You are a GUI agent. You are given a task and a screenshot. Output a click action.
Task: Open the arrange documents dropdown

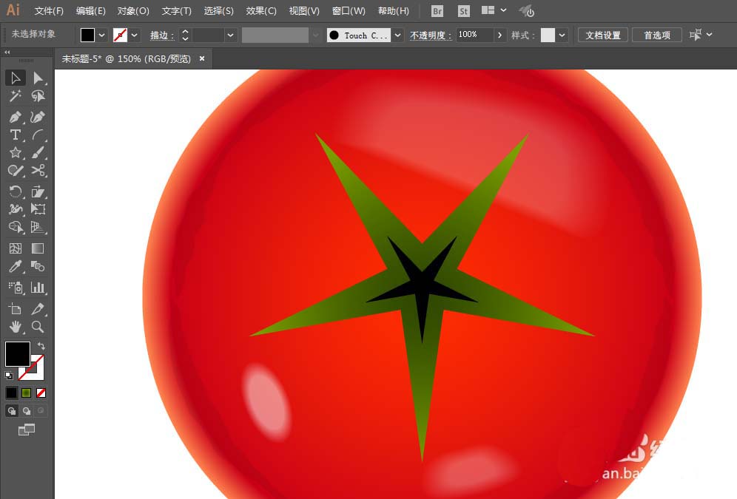tap(494, 10)
